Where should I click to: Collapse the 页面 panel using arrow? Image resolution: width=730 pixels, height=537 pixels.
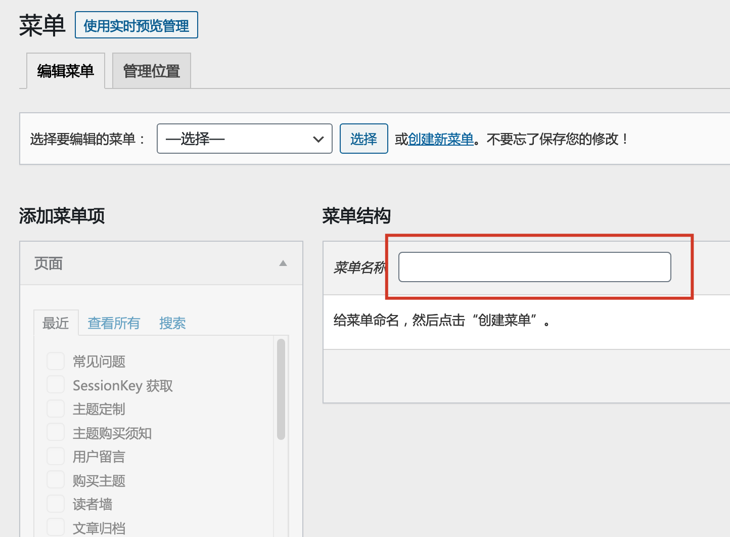click(x=283, y=263)
